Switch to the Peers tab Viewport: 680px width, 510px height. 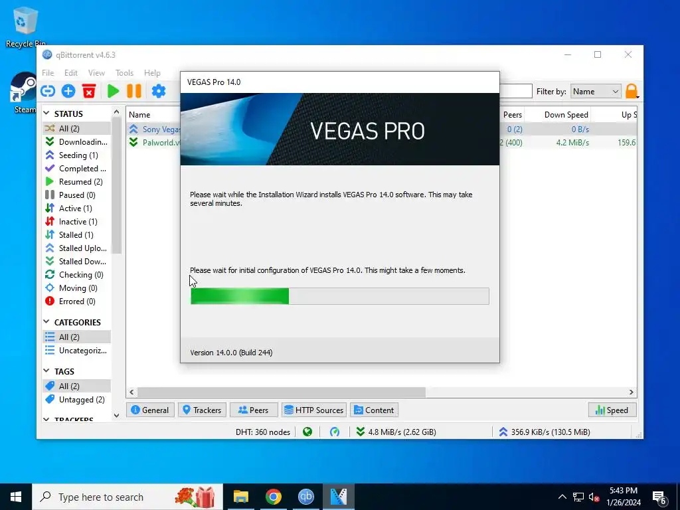[254, 410]
